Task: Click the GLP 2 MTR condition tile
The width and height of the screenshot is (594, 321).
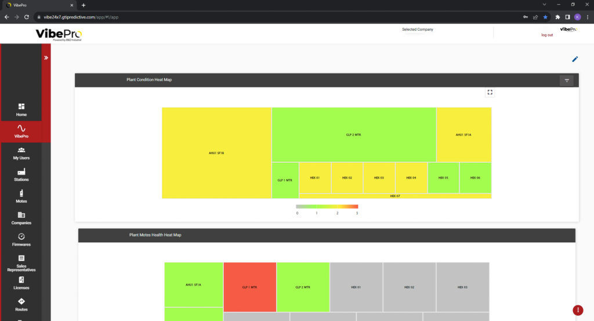Action: [x=354, y=134]
